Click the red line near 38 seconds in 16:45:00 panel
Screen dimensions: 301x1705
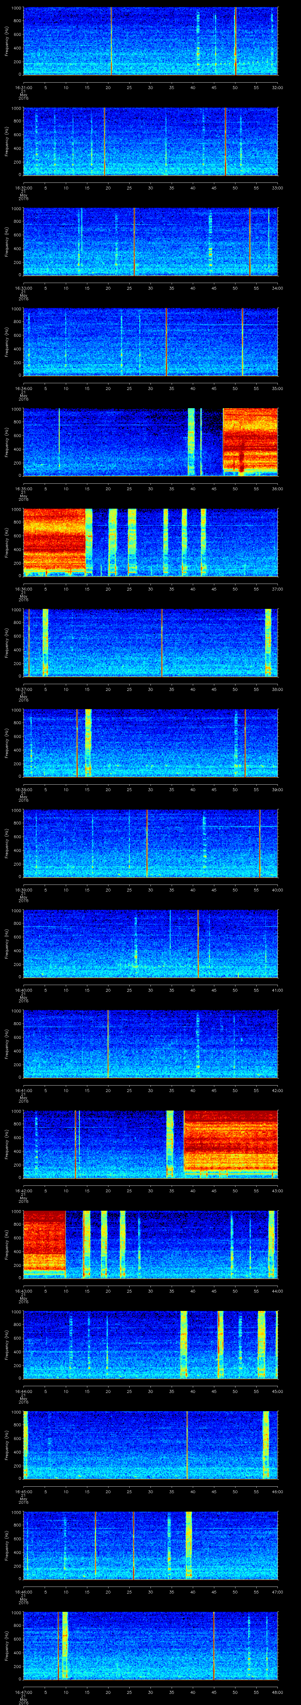click(x=187, y=1445)
